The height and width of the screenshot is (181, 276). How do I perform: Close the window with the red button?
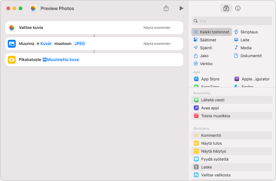click(x=8, y=8)
